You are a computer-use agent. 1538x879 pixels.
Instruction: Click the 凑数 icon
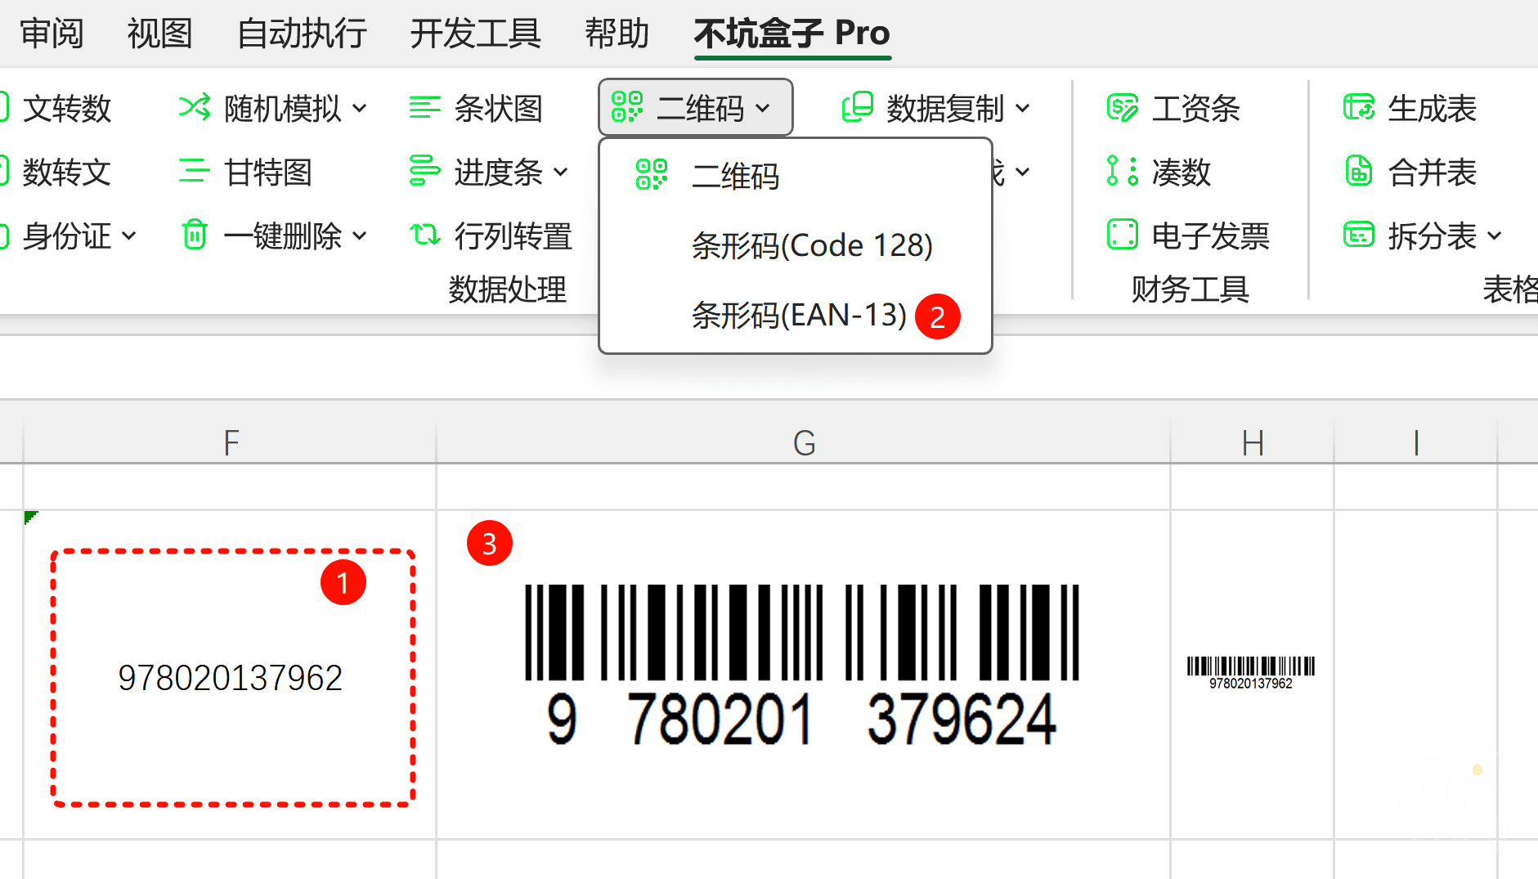pos(1123,171)
